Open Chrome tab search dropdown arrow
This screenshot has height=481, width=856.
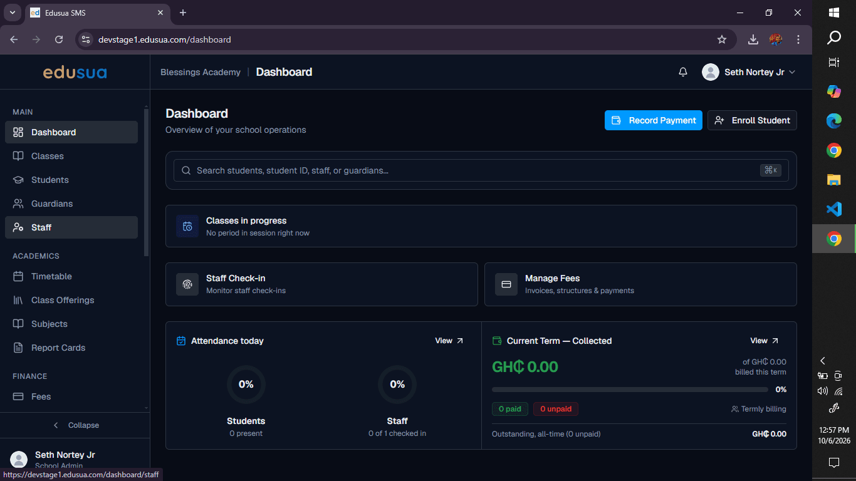(12, 13)
